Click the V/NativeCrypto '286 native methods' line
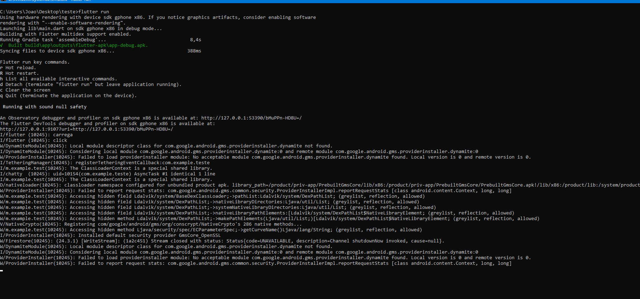 click(151, 224)
